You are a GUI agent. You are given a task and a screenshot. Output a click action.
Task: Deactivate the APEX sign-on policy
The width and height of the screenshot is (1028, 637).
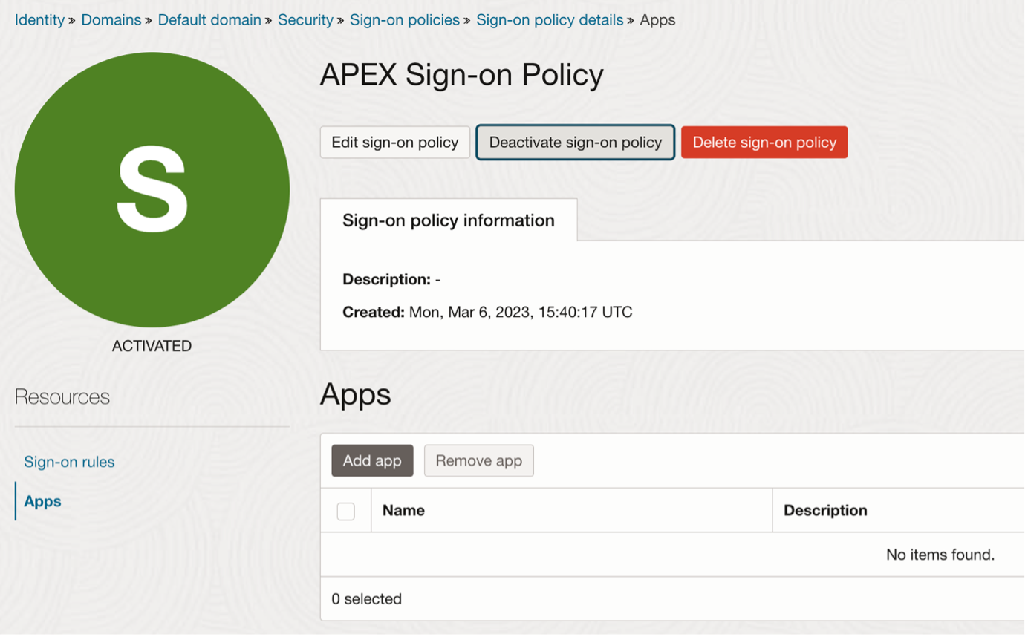(575, 142)
